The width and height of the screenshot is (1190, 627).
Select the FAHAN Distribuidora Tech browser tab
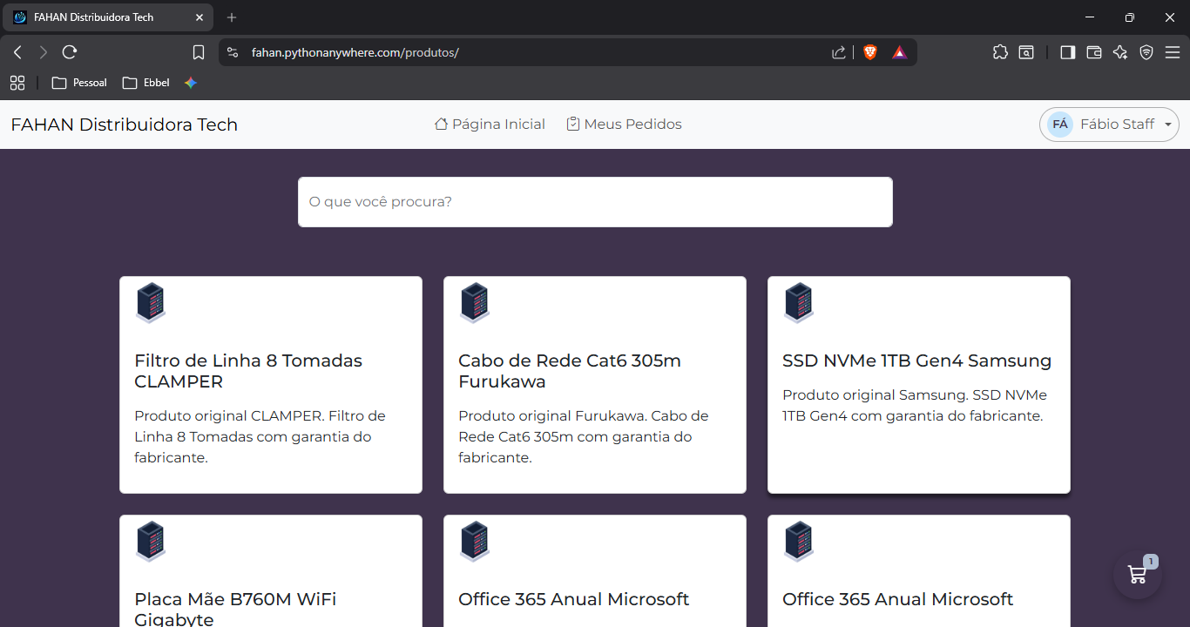coord(108,17)
